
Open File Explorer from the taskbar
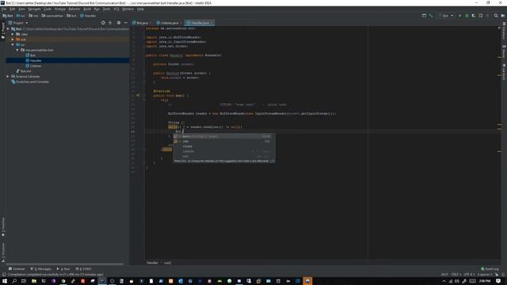(34, 281)
